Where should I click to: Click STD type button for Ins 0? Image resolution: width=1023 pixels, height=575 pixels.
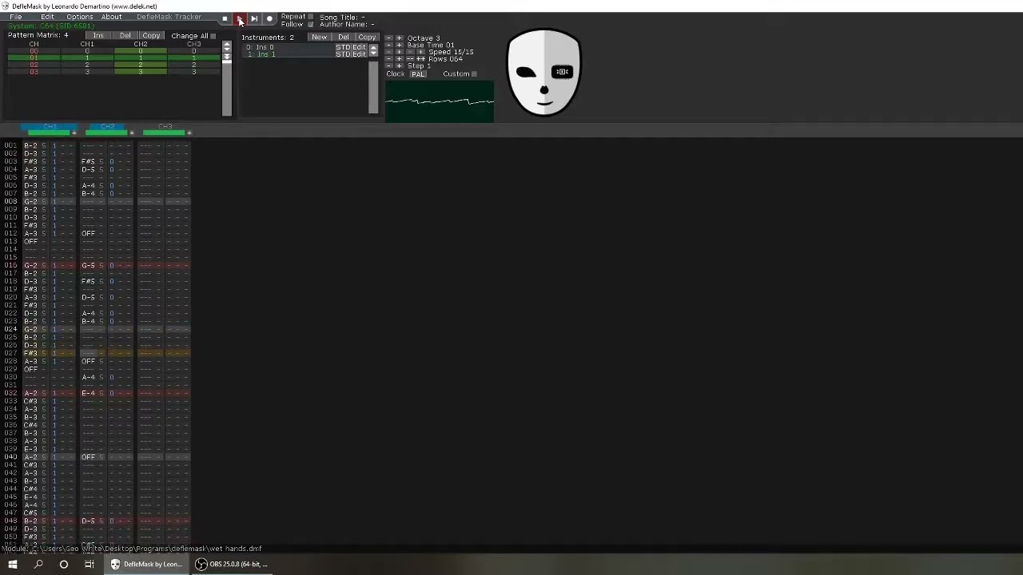[x=342, y=48]
